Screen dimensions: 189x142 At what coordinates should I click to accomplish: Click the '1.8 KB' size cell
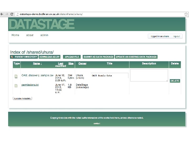70,86
